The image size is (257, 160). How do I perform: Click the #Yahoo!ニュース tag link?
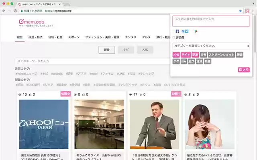27,74
